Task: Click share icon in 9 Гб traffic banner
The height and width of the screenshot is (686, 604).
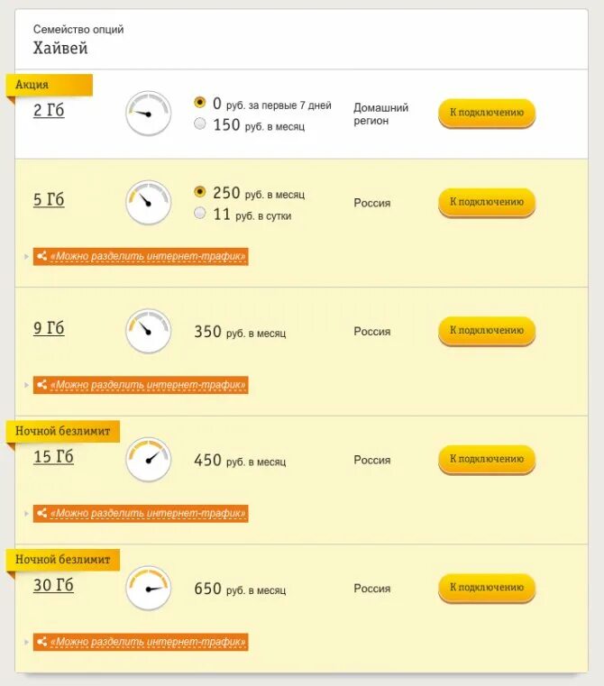Action: (x=42, y=384)
